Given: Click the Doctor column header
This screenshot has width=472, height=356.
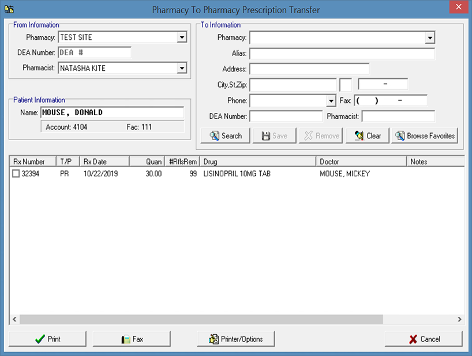Looking at the screenshot, I should click(x=361, y=162).
